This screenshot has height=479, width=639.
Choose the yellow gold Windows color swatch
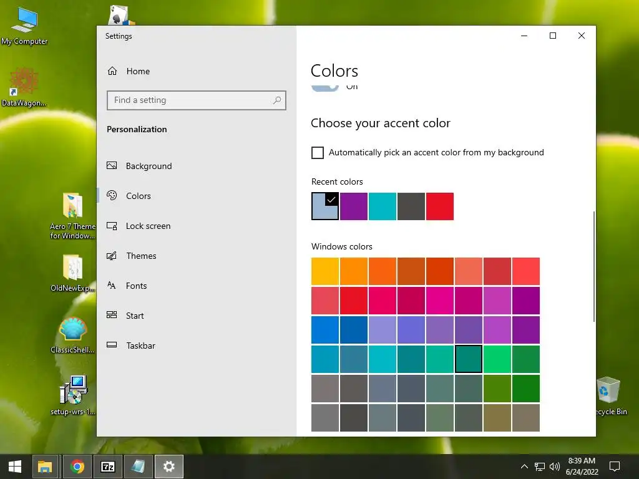coord(324,271)
